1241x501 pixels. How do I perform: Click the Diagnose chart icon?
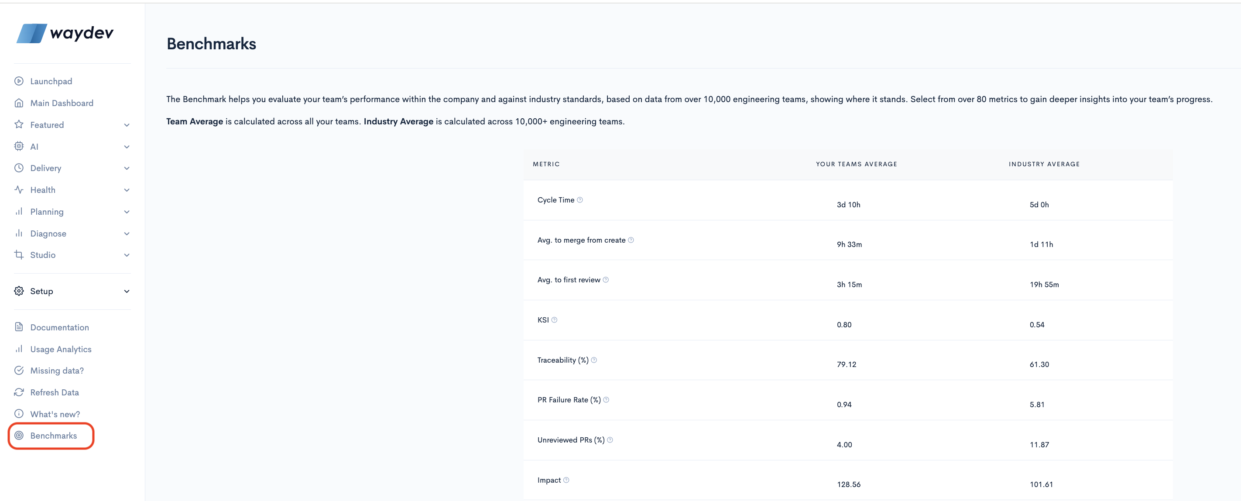tap(19, 233)
